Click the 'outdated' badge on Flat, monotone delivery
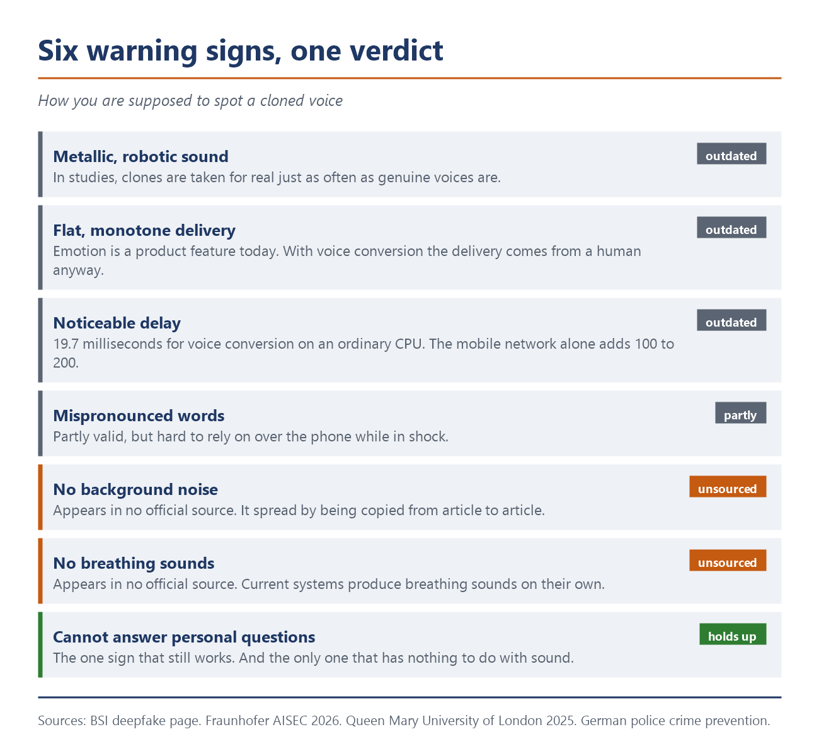 point(731,228)
